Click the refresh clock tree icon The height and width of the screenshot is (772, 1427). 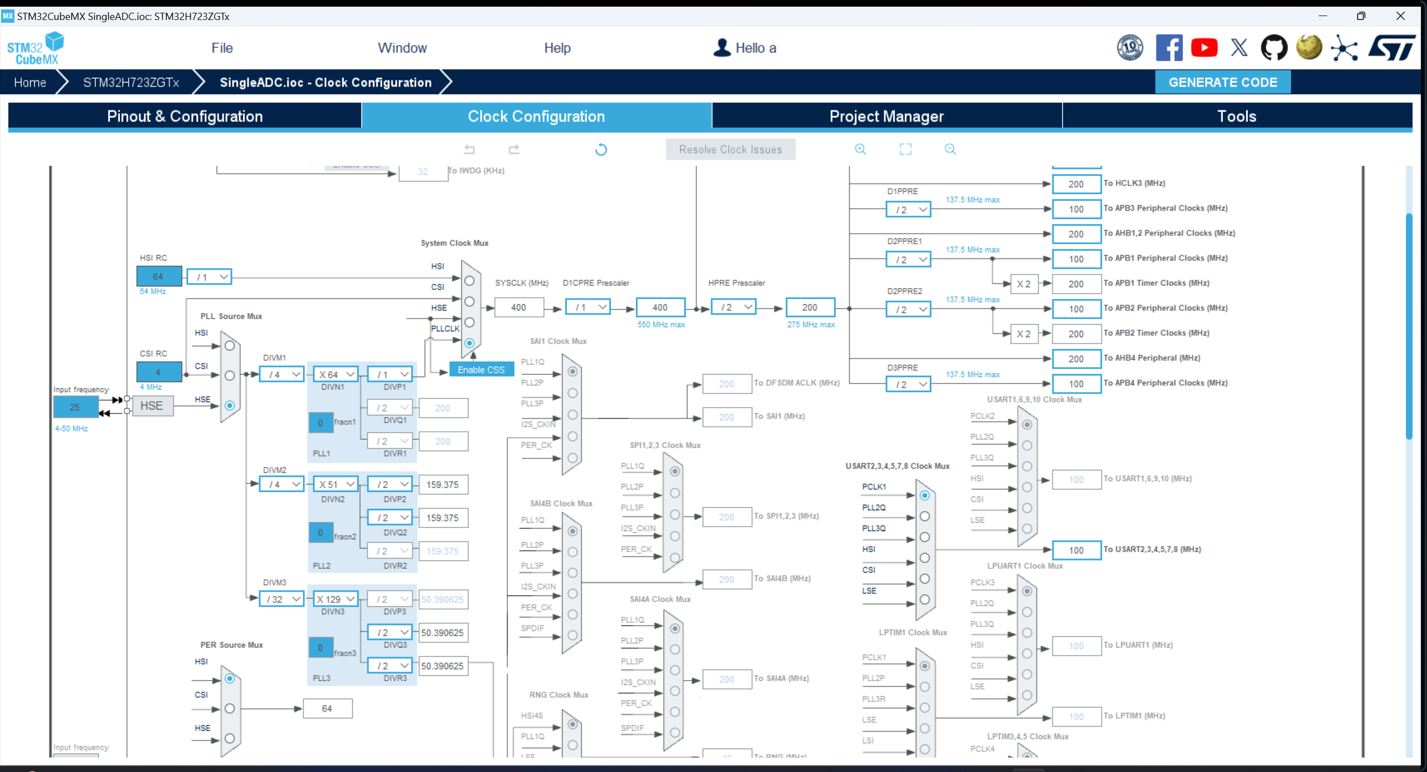point(601,150)
